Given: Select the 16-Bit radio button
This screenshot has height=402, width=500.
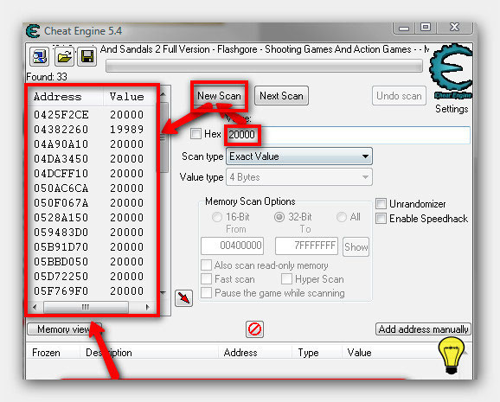Looking at the screenshot, I should point(217,217).
